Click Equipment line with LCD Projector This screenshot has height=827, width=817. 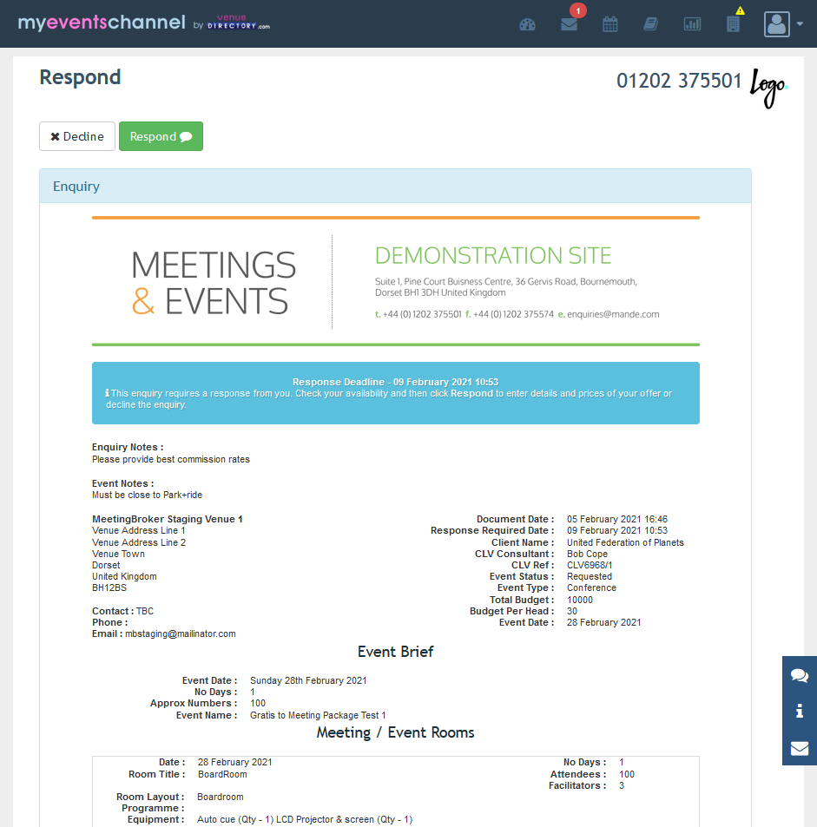point(305,819)
